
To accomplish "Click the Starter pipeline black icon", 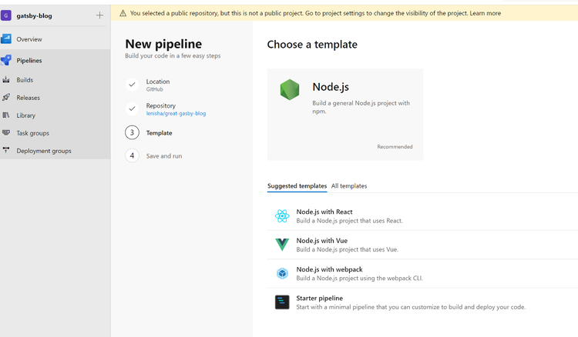I will pyautogui.click(x=282, y=302).
